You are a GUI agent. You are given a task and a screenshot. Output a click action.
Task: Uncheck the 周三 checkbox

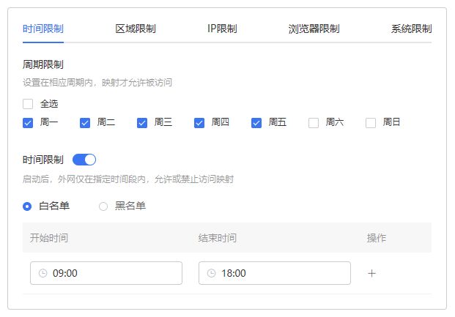point(142,123)
